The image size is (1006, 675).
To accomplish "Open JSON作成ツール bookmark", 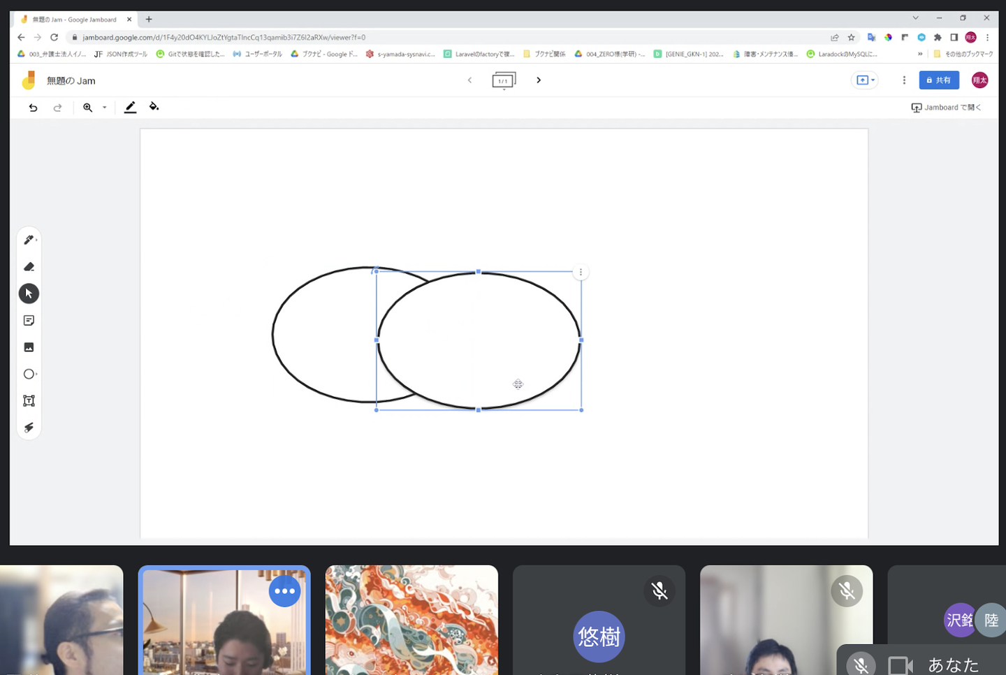I will tap(121, 54).
